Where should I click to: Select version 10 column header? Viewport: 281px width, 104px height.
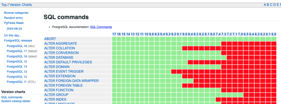tap(146, 34)
